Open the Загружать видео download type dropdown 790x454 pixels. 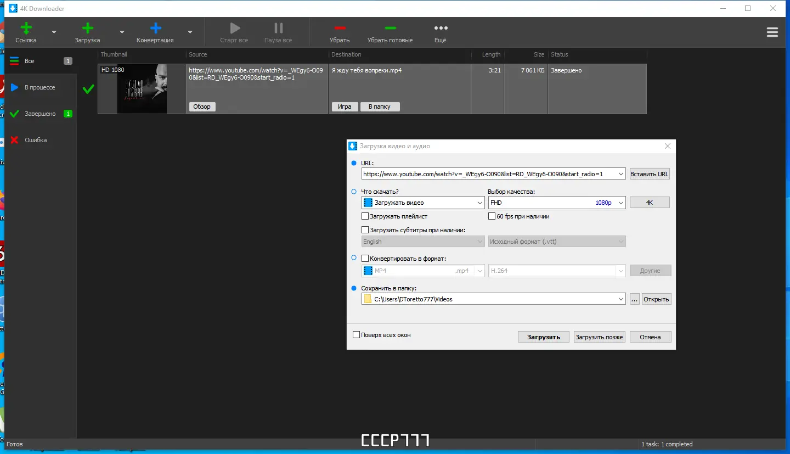[x=423, y=203]
